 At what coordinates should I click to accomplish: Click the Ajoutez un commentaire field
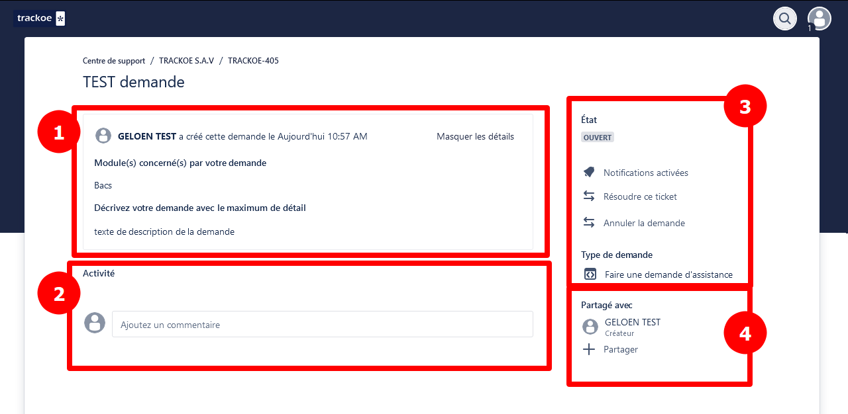point(322,325)
